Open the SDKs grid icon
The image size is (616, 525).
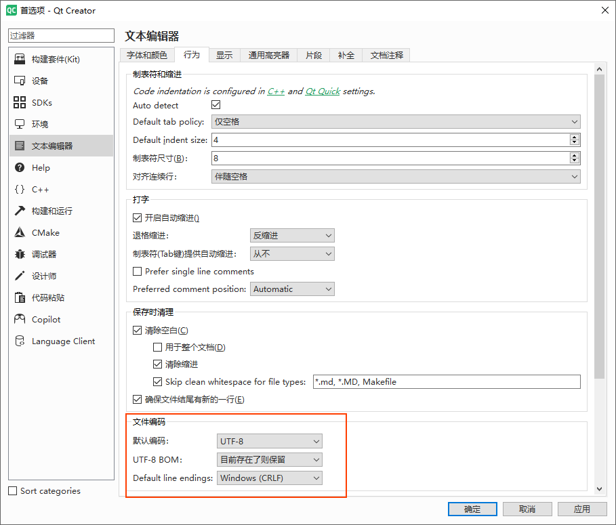(20, 103)
